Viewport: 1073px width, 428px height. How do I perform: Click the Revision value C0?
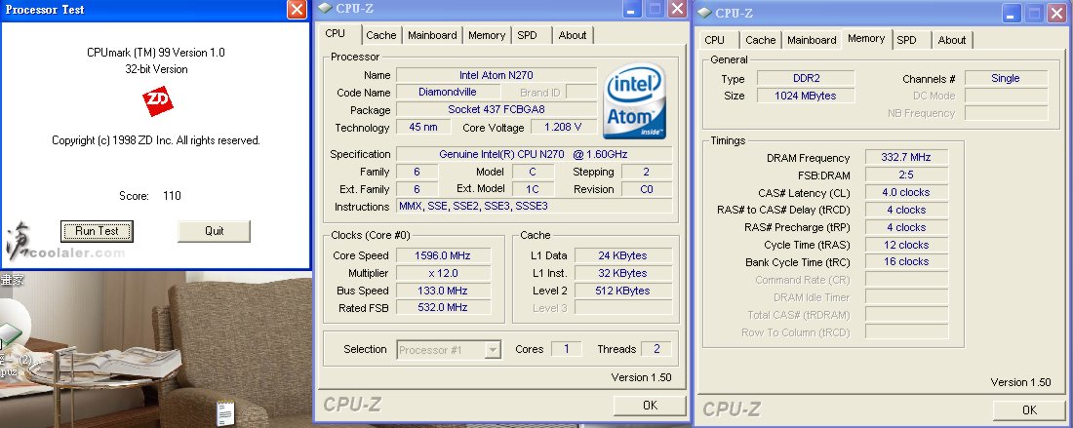pyautogui.click(x=646, y=189)
